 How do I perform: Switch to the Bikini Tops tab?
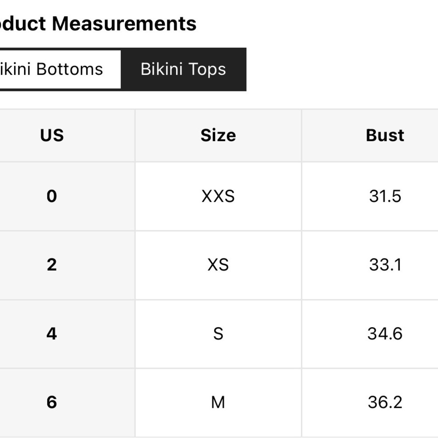tap(184, 69)
